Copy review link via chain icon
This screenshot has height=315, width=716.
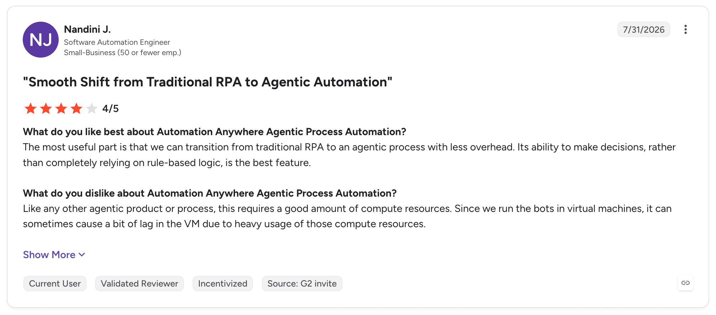tap(685, 283)
